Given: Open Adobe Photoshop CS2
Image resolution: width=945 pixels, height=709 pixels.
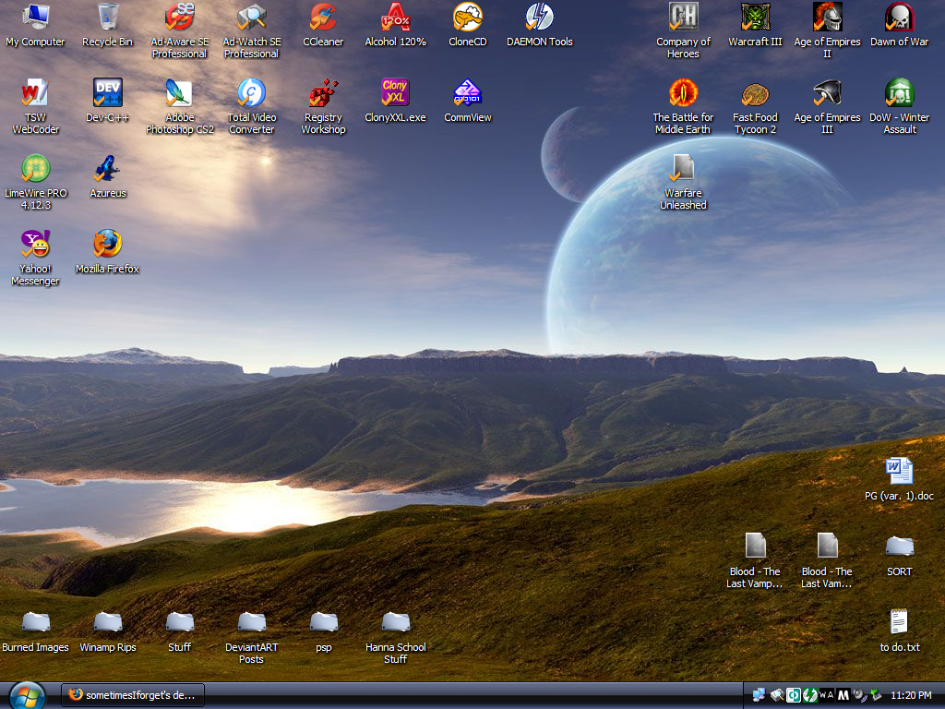Looking at the screenshot, I should coord(179,94).
